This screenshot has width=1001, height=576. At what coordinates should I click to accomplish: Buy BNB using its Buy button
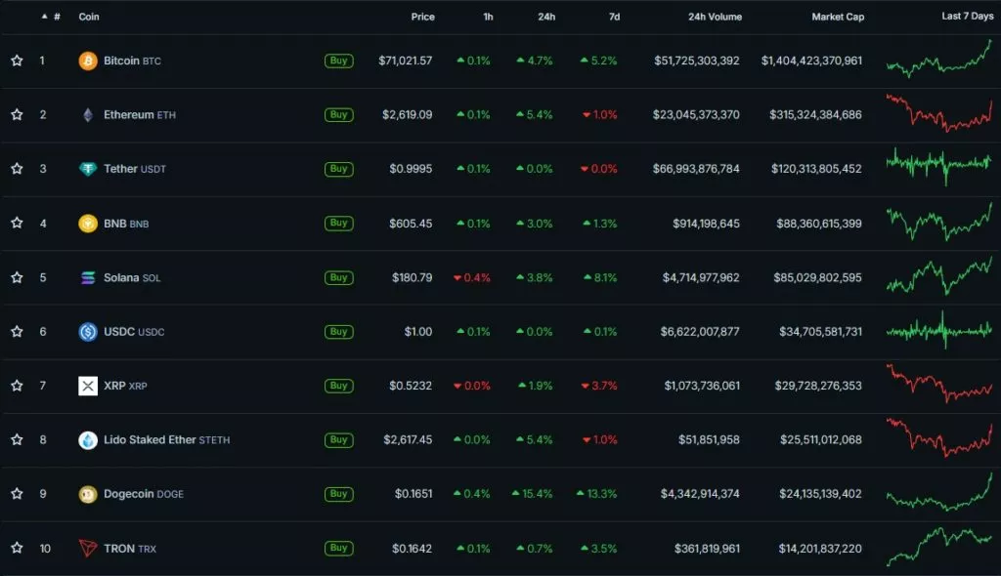338,224
